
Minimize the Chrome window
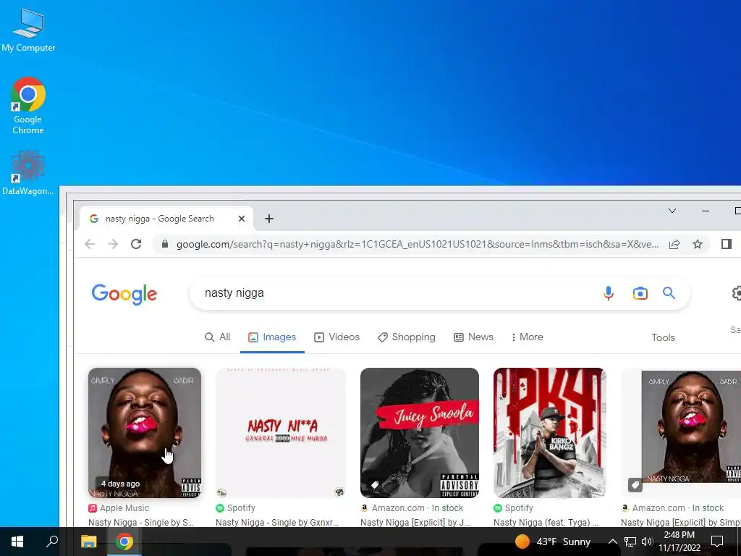pos(706,211)
